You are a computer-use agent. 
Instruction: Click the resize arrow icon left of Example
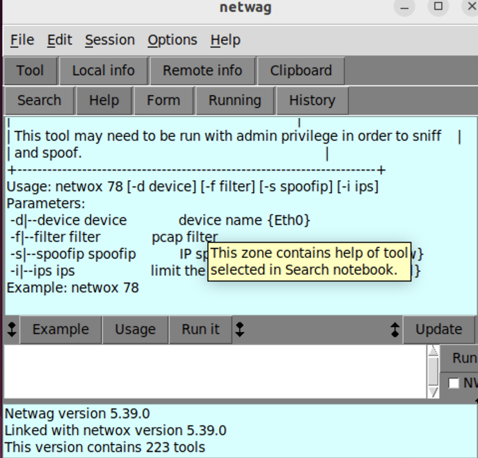[x=11, y=330]
